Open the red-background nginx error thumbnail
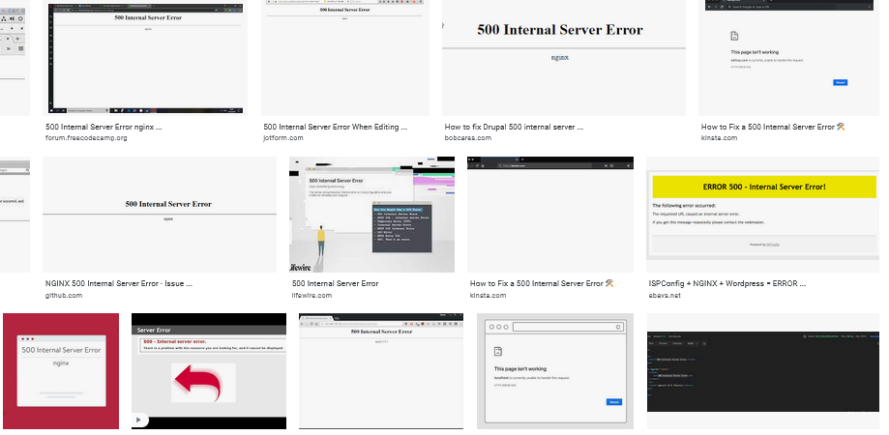The image size is (889, 435). [61, 371]
